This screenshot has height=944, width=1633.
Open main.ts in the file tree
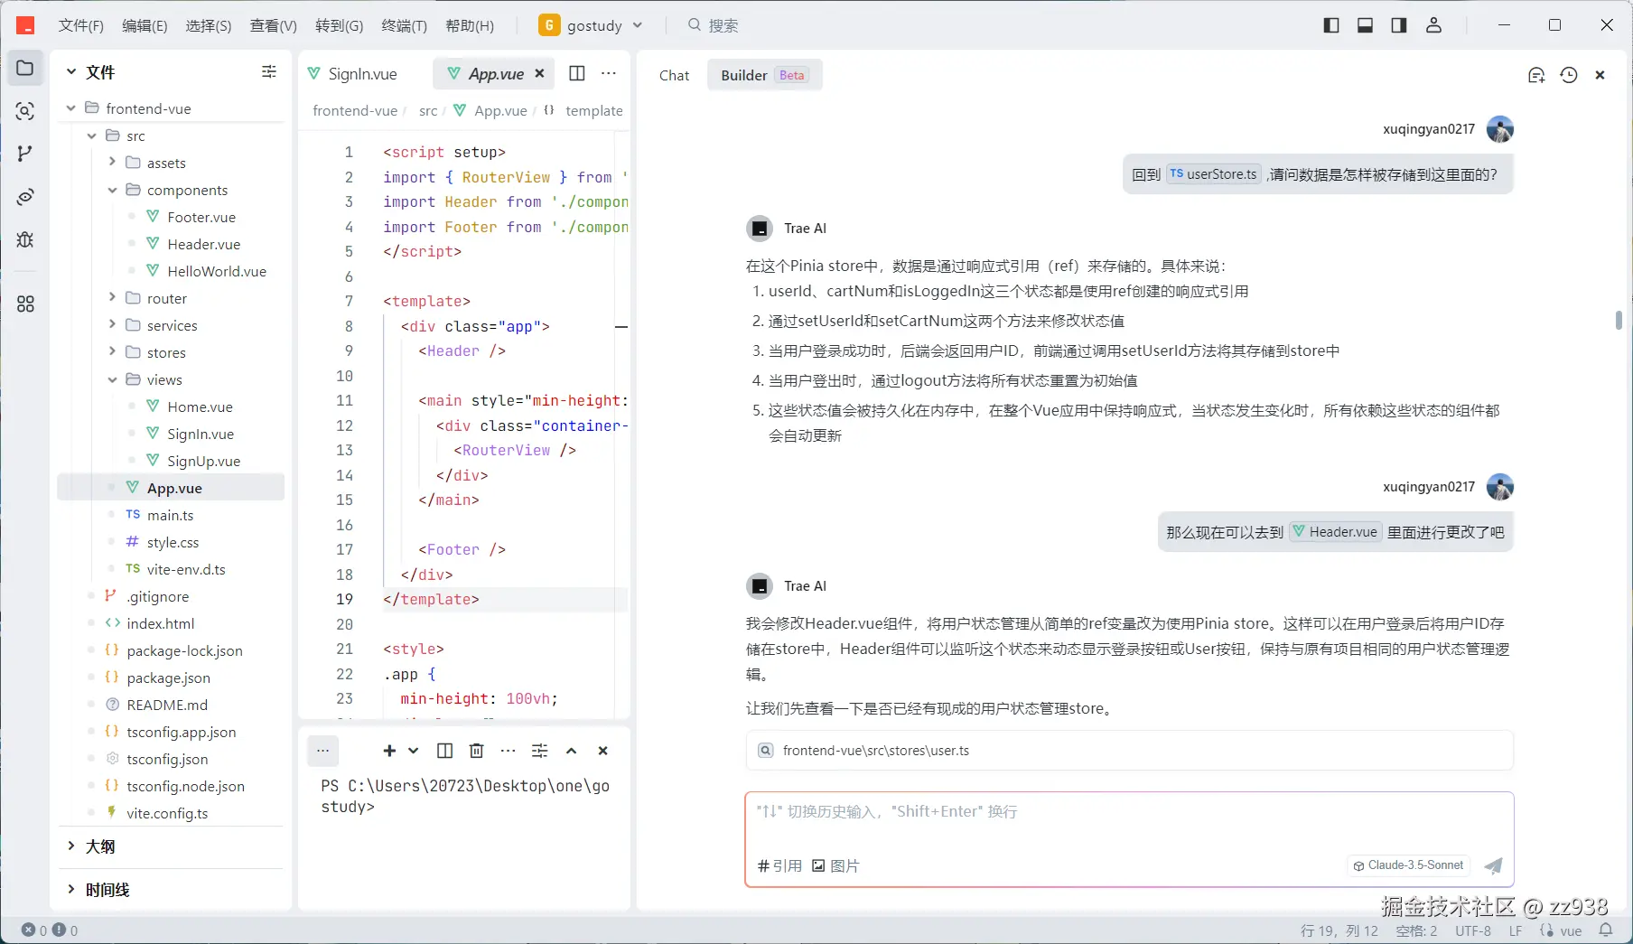tap(170, 515)
